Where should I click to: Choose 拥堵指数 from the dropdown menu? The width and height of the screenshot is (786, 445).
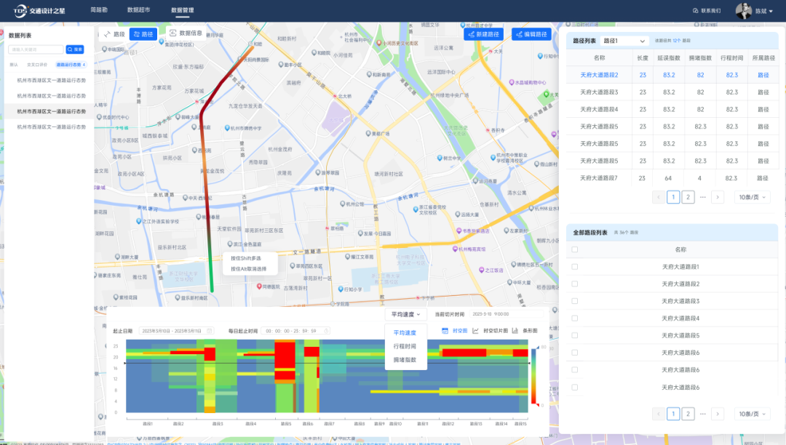pyautogui.click(x=405, y=360)
